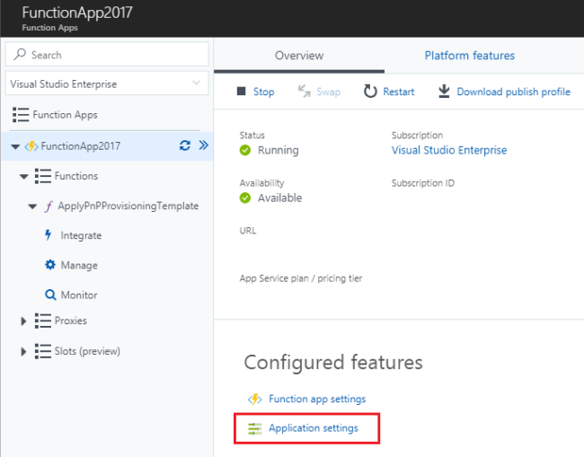Open the Monitor item
Screen dimensions: 584x457
coord(79,295)
